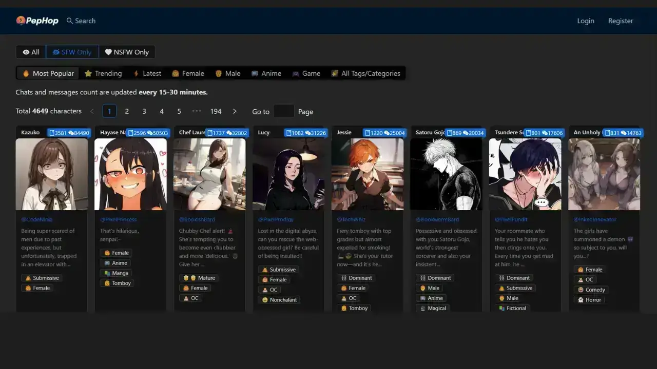The width and height of the screenshot is (657, 369).
Task: Click the Fictional tag on Tsundere card
Action: (x=512, y=308)
